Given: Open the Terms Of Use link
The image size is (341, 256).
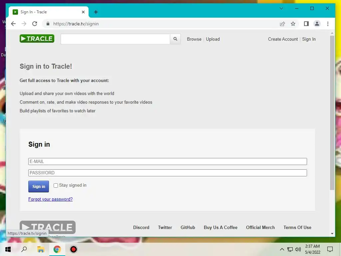Looking at the screenshot, I should (x=297, y=227).
